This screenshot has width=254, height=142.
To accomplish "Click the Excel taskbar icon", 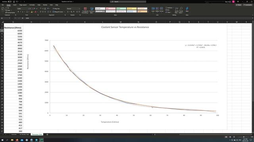I will 41,140.
